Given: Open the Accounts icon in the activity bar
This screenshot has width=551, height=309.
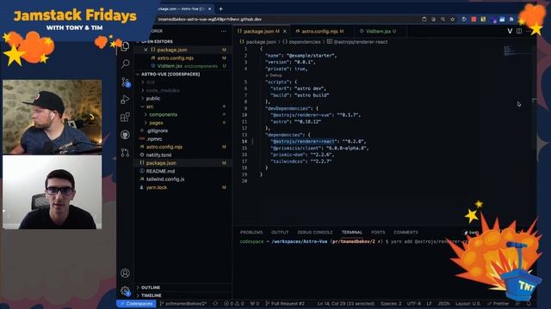Looking at the screenshot, I should [125, 273].
